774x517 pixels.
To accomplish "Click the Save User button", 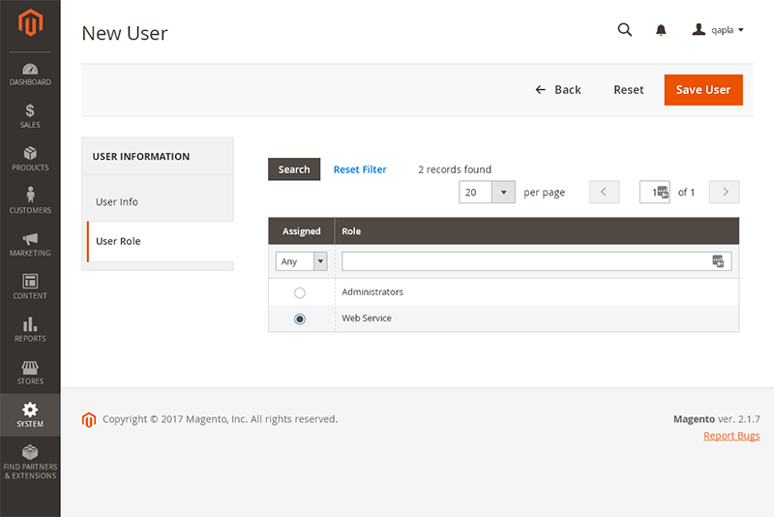I will (x=703, y=90).
